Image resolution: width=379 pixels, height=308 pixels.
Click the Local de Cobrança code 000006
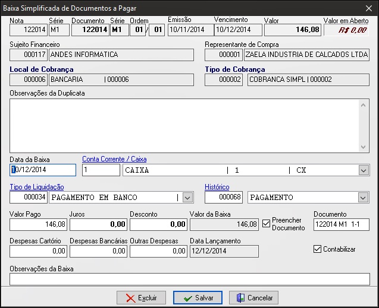29,80
